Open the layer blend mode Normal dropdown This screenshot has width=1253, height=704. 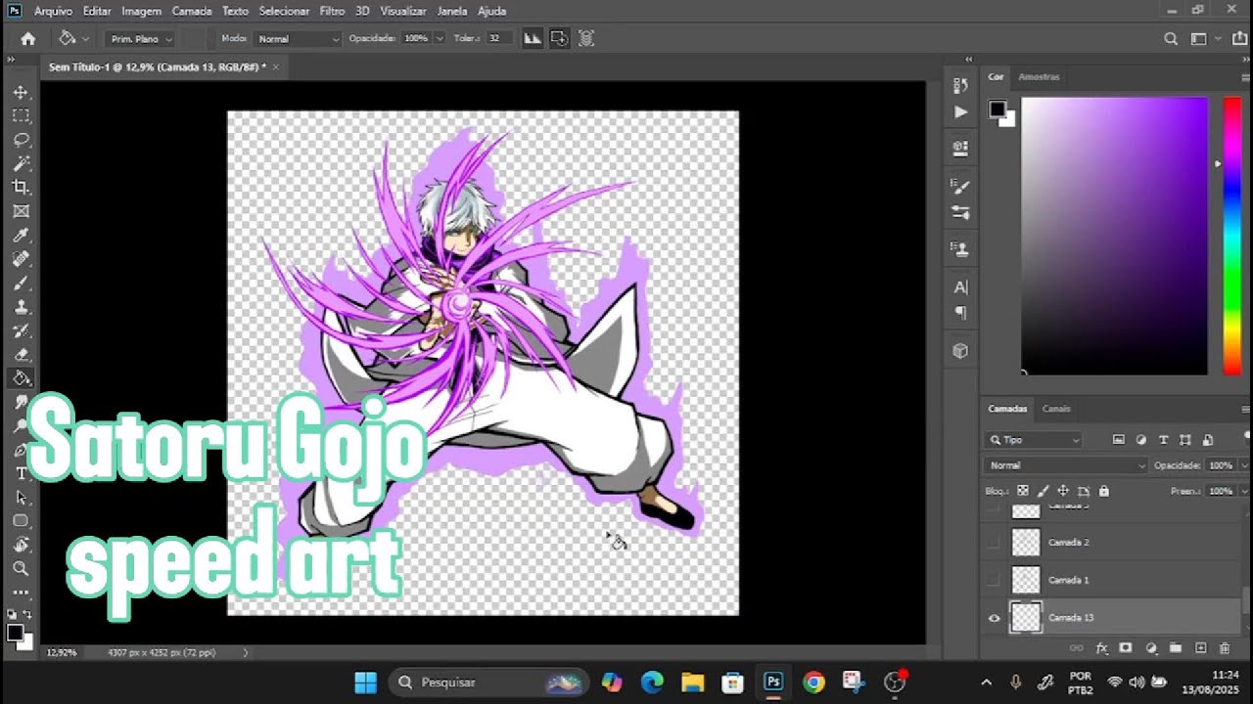(1066, 465)
